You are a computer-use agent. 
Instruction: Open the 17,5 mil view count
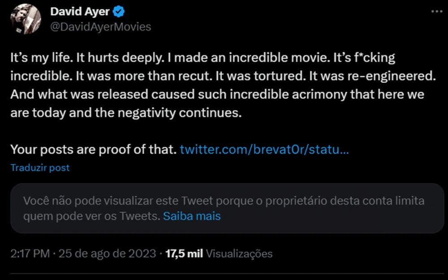(x=184, y=254)
